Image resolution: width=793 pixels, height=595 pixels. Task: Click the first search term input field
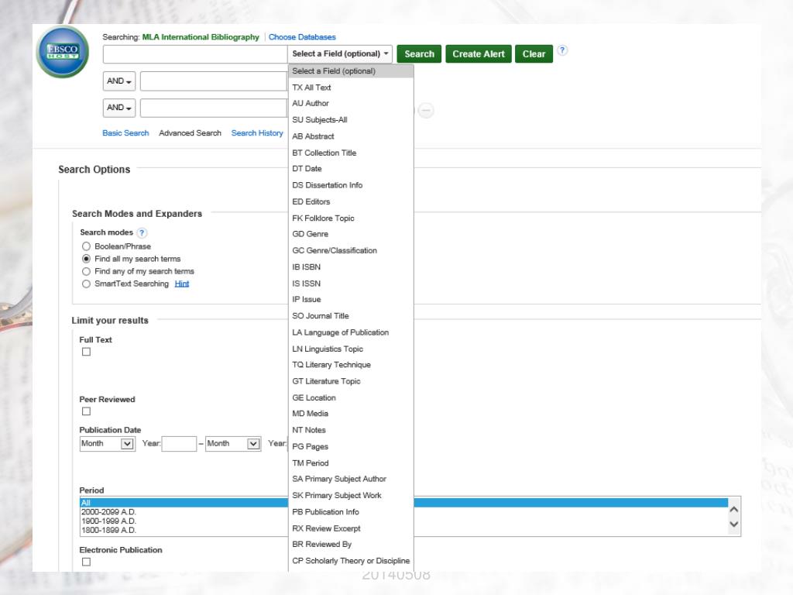tap(195, 54)
